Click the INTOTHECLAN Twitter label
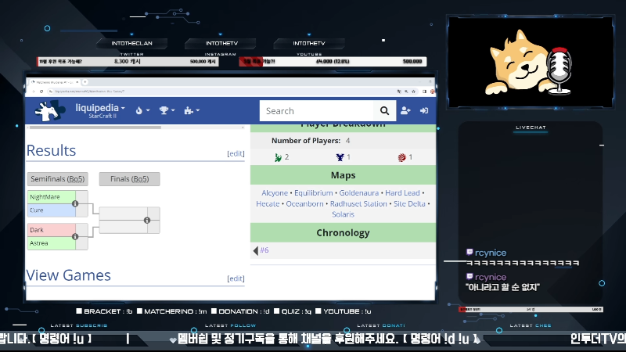Image resolution: width=626 pixels, height=352 pixels. tap(131, 43)
